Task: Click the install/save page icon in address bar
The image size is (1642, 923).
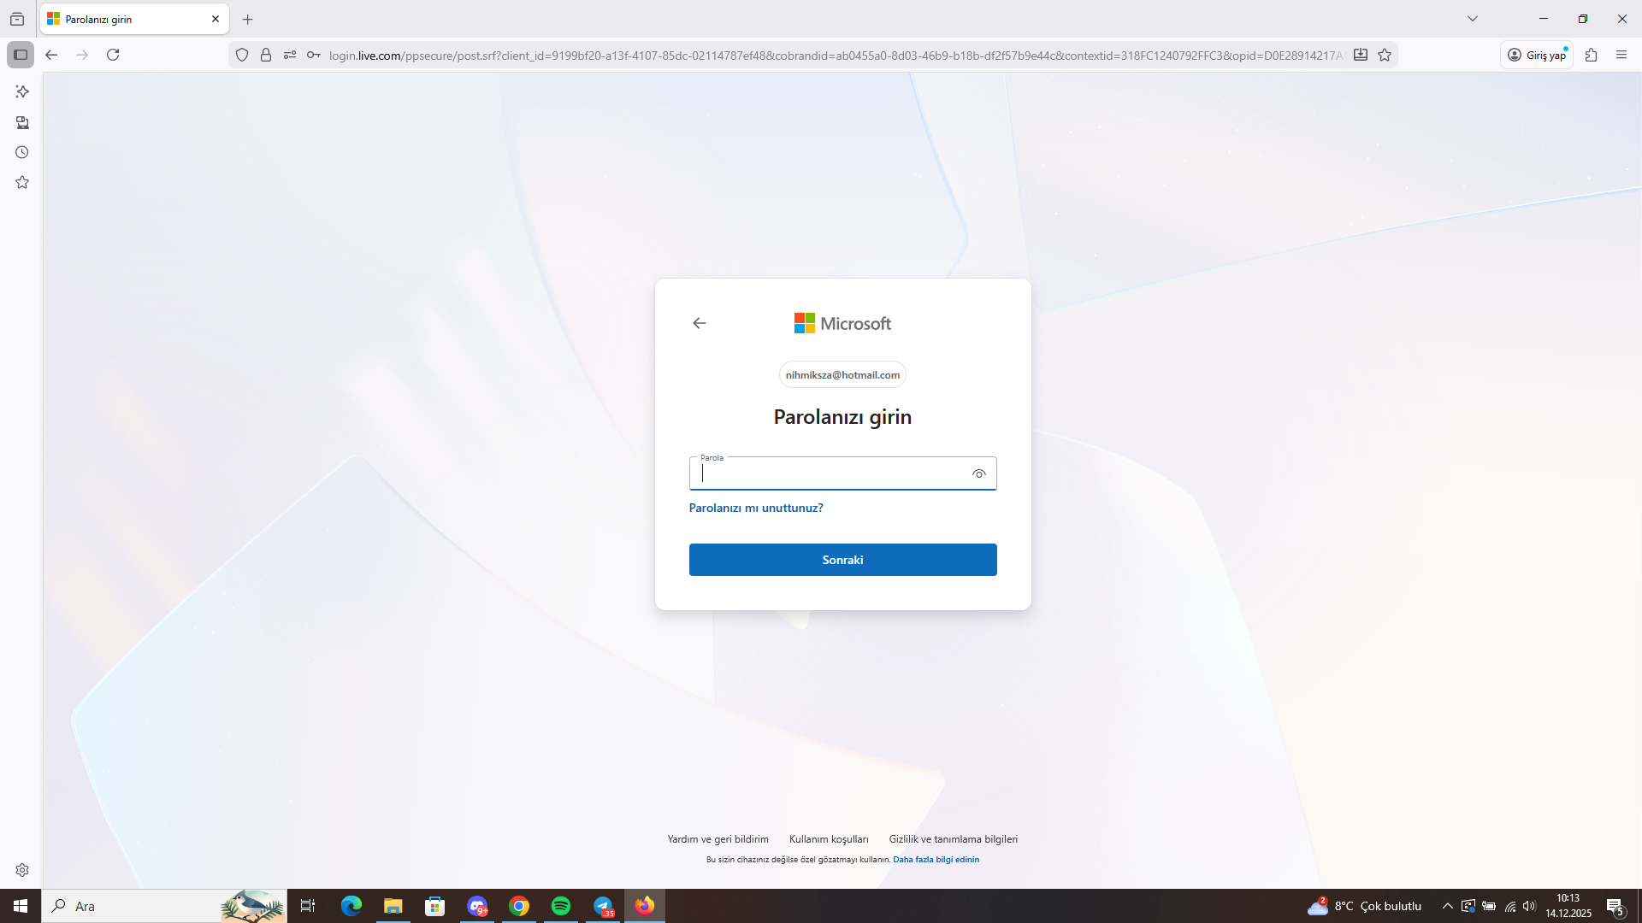Action: pyautogui.click(x=1361, y=55)
